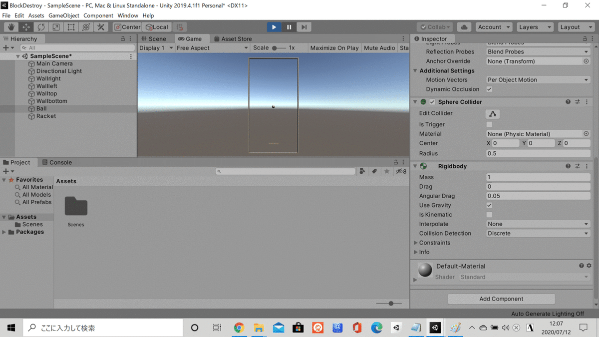Viewport: 599px width, 337px height.
Task: Expand the Info section
Action: pyautogui.click(x=416, y=252)
